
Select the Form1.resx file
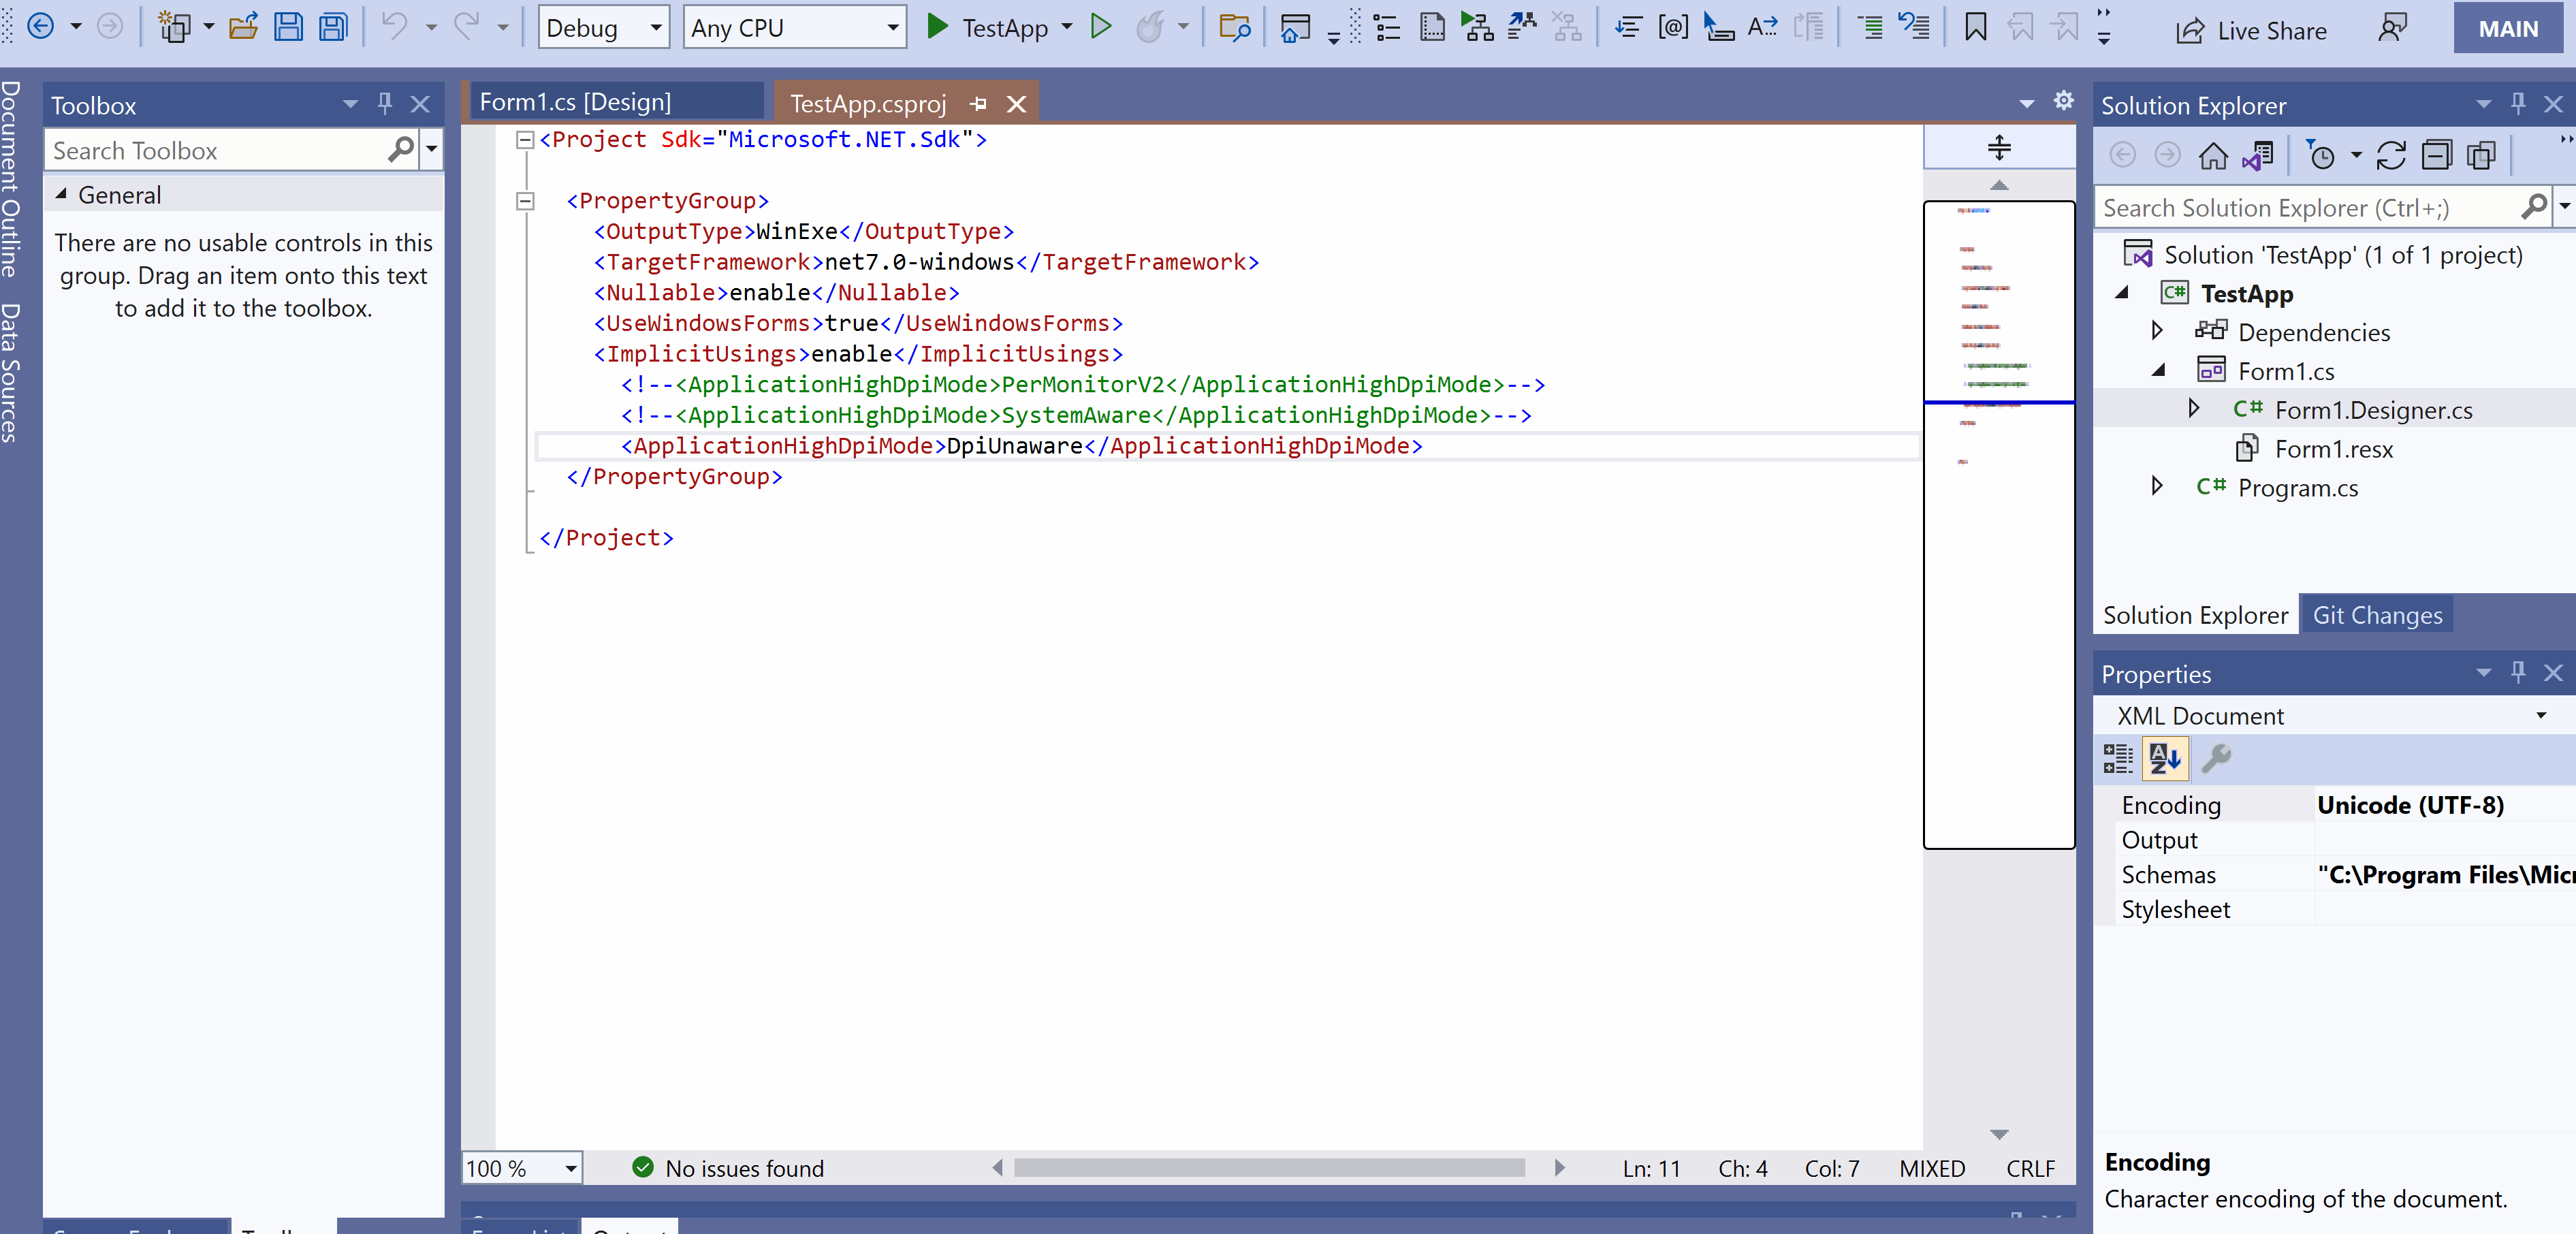[2333, 449]
